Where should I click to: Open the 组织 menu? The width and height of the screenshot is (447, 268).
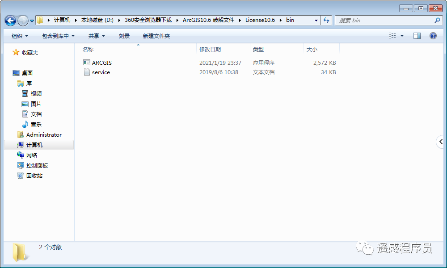[x=20, y=36]
